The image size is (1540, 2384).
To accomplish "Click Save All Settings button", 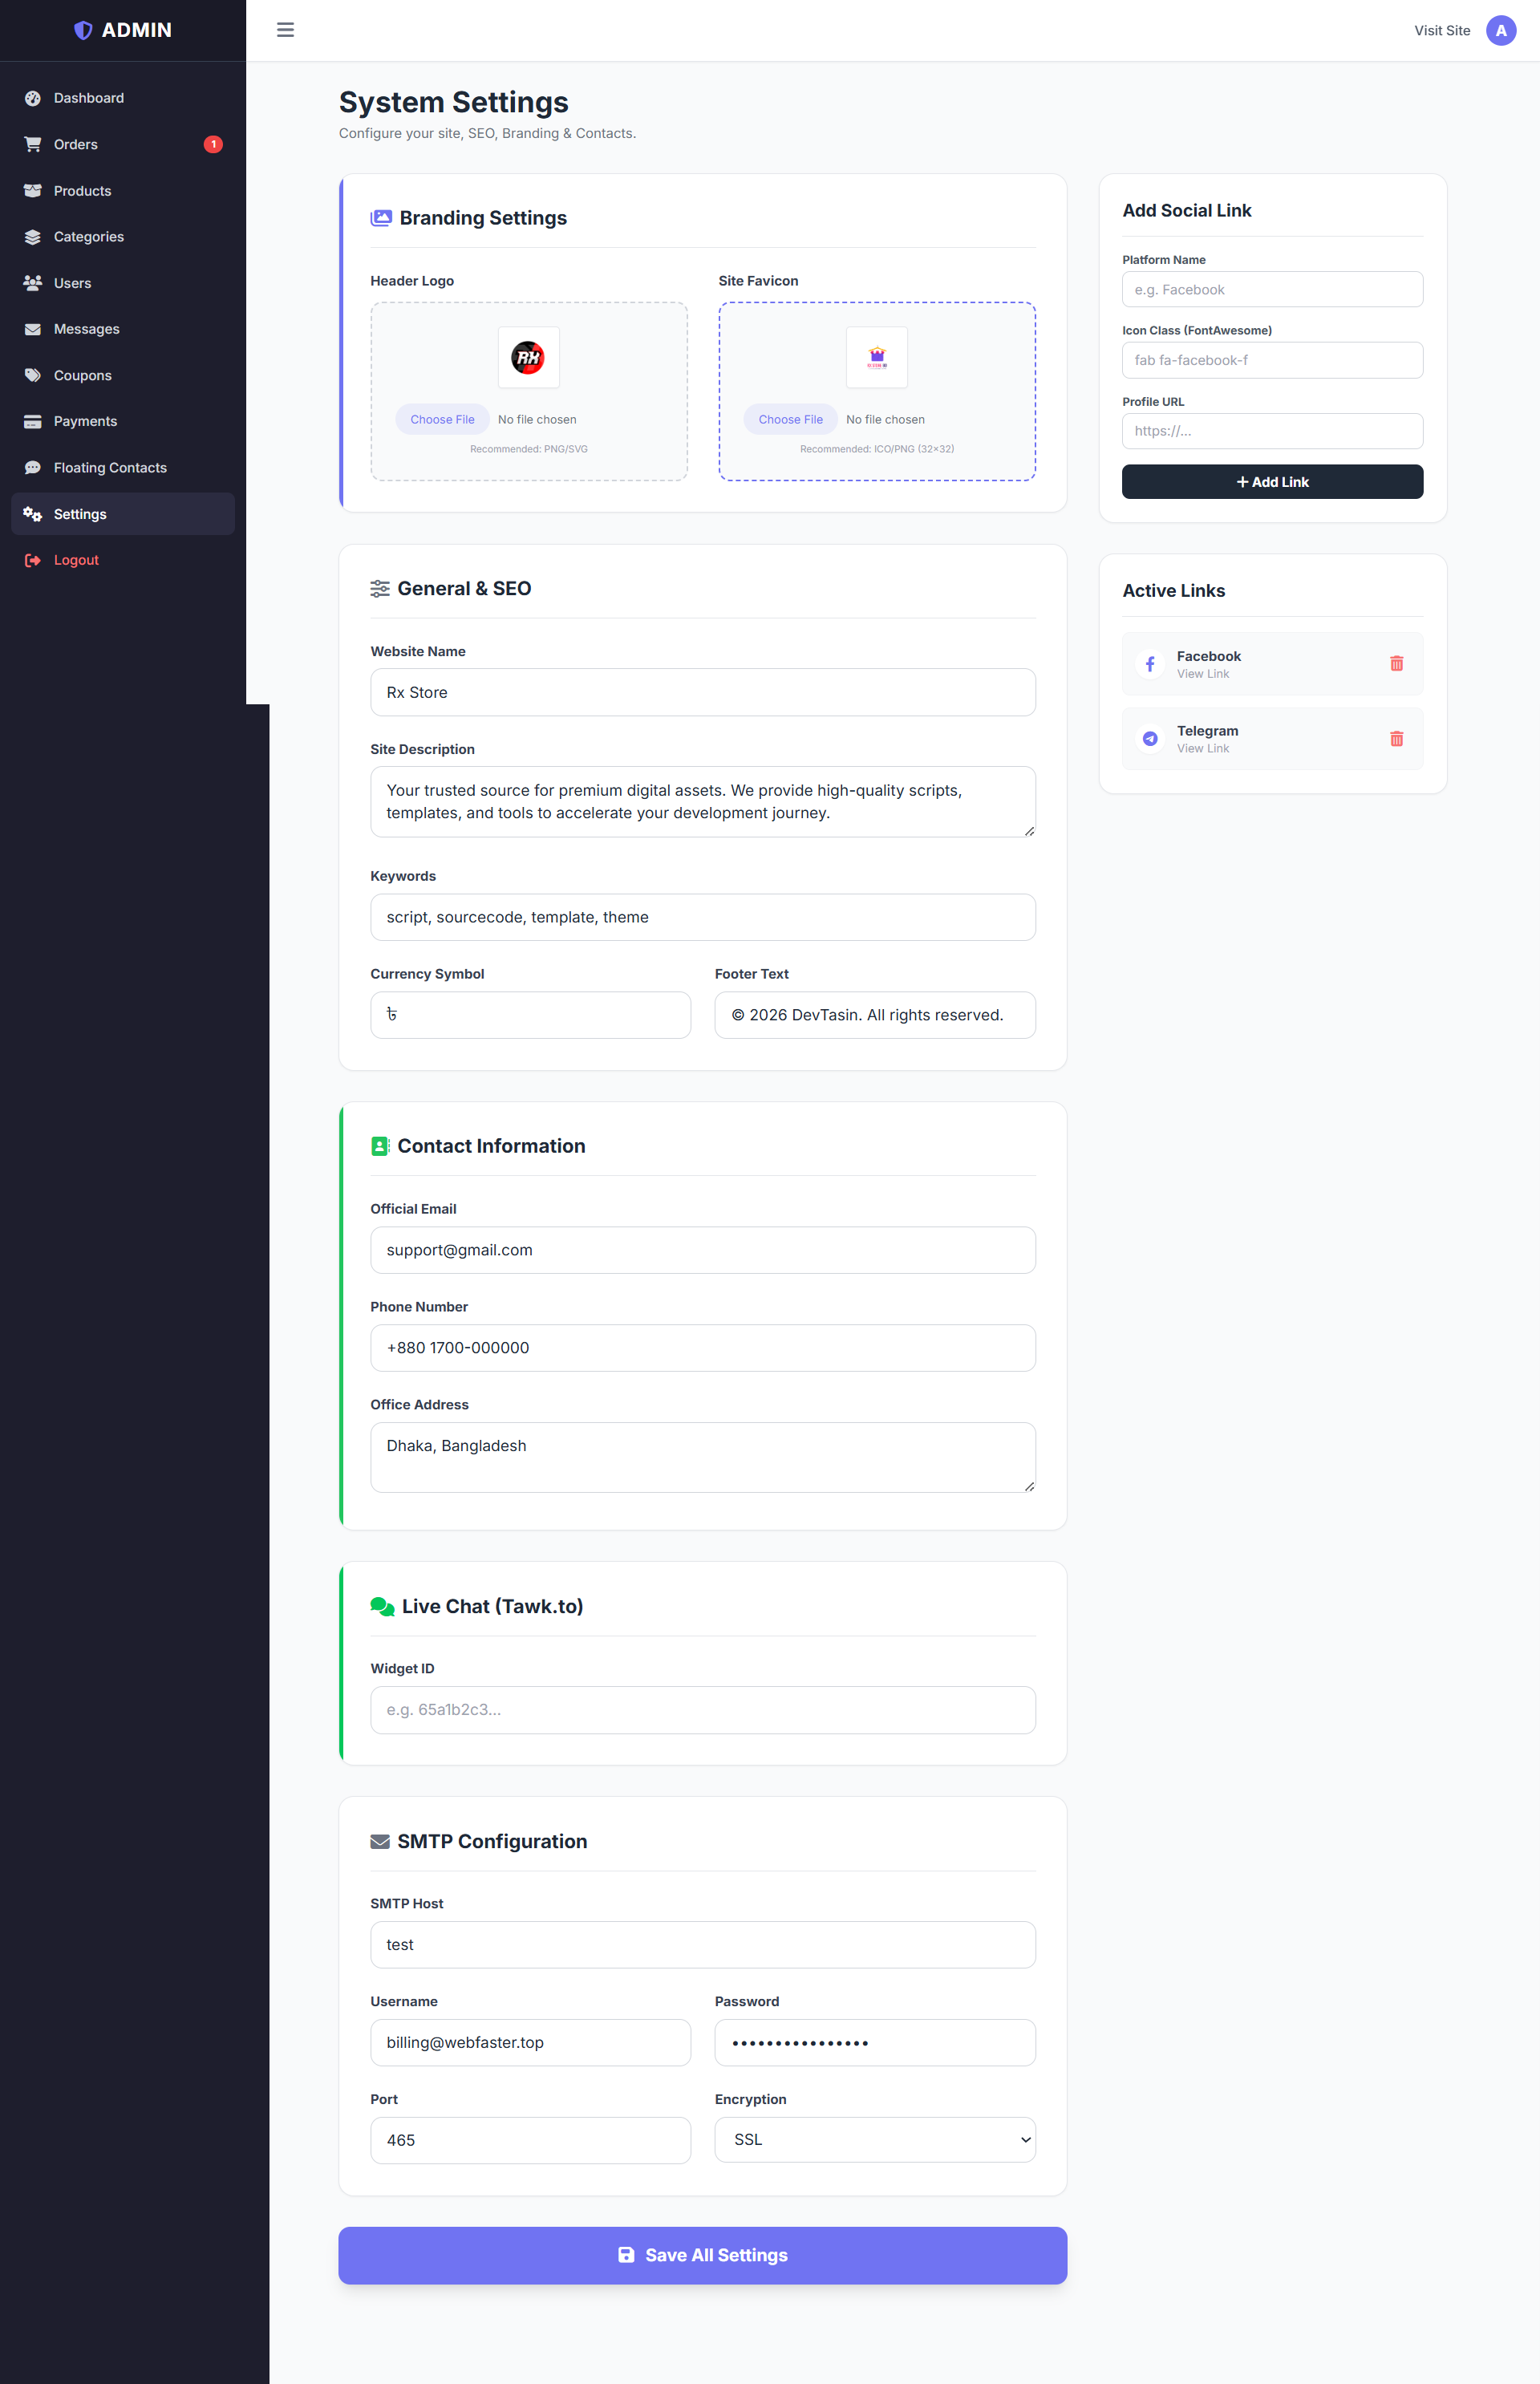I will (702, 2255).
